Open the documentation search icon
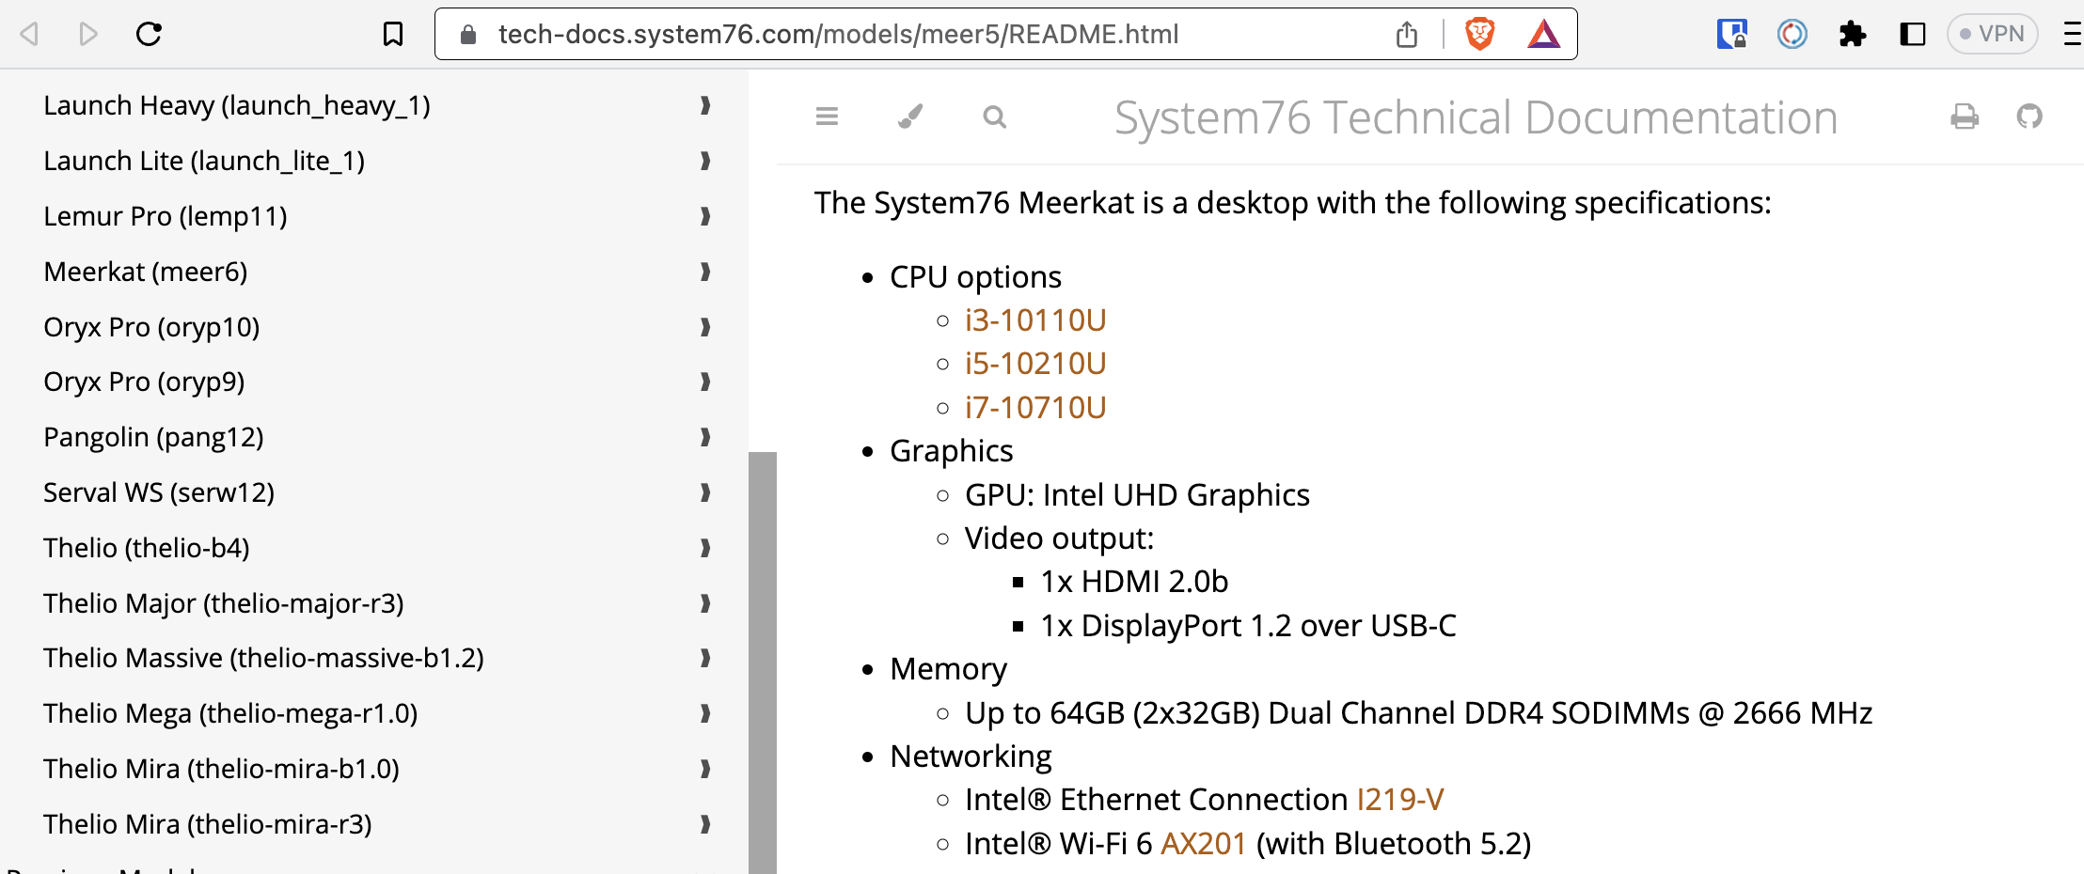Viewport: 2084px width, 874px height. 994,117
